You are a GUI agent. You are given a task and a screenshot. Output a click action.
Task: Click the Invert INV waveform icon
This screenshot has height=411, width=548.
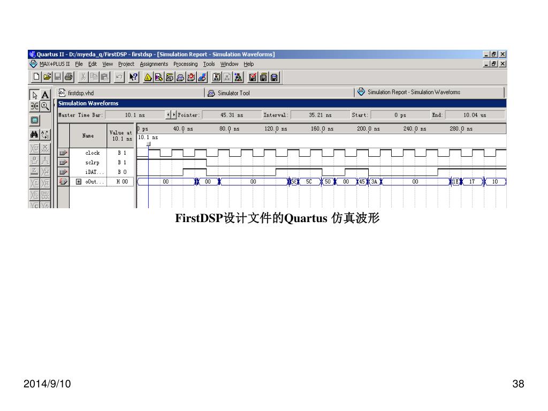pos(45,194)
